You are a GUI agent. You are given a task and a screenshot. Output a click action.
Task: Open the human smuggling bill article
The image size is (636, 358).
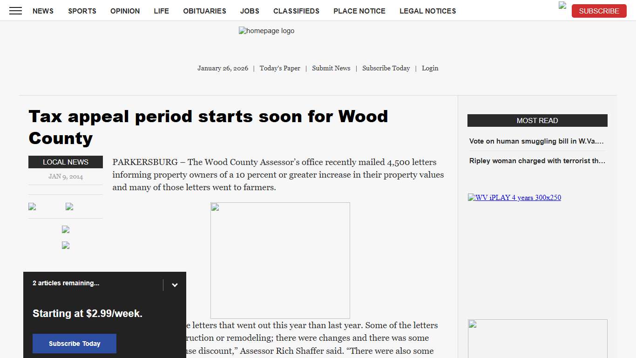coord(537,141)
